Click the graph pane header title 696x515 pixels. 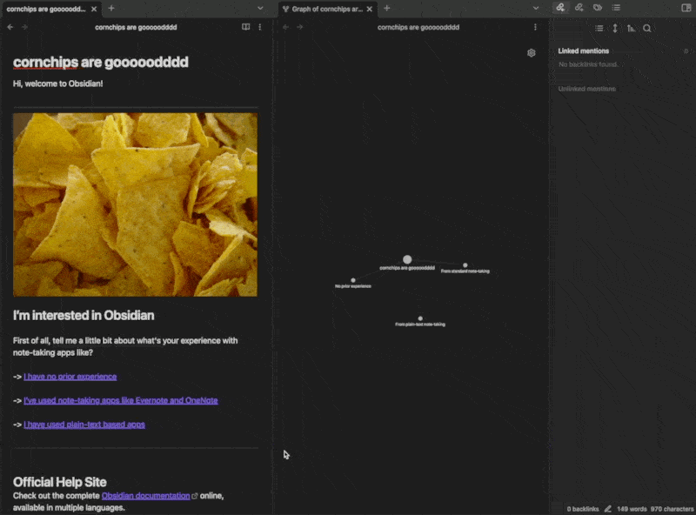tap(418, 27)
